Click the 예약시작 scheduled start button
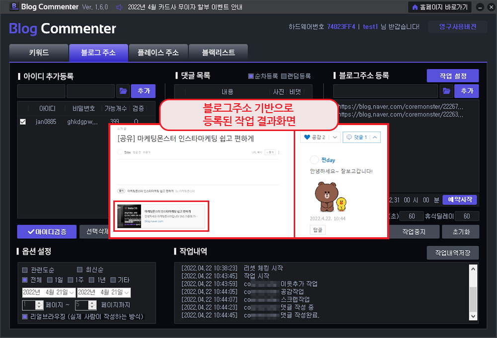This screenshot has width=497, height=338. point(460,200)
